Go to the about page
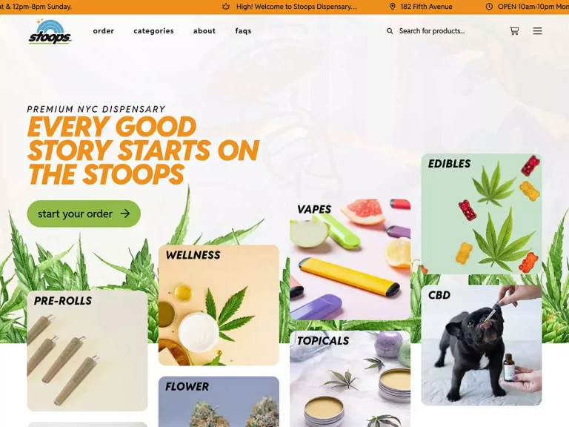569x427 pixels. 204,31
